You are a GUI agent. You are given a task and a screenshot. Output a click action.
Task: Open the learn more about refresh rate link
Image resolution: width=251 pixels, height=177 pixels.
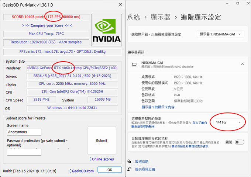tap(169, 125)
